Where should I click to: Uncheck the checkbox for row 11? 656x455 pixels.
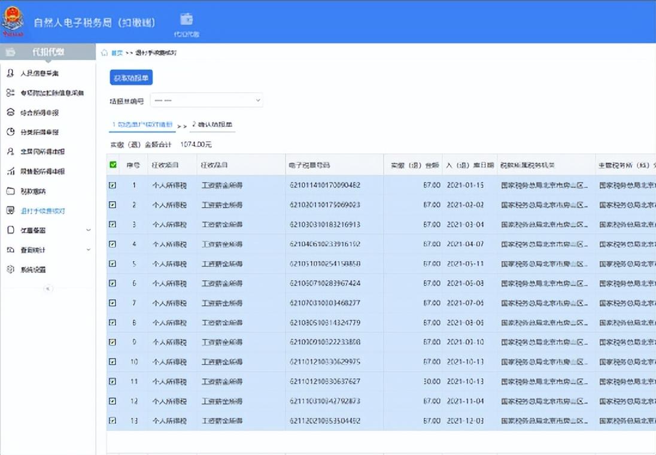point(113,381)
